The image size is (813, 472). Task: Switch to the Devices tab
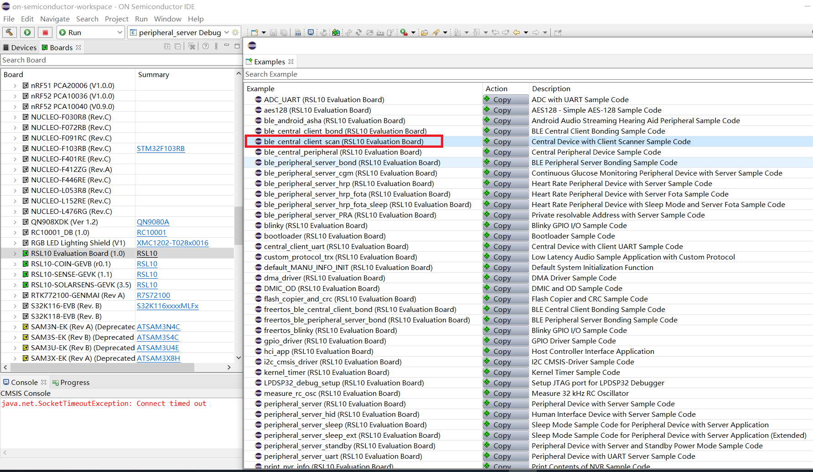(x=20, y=47)
